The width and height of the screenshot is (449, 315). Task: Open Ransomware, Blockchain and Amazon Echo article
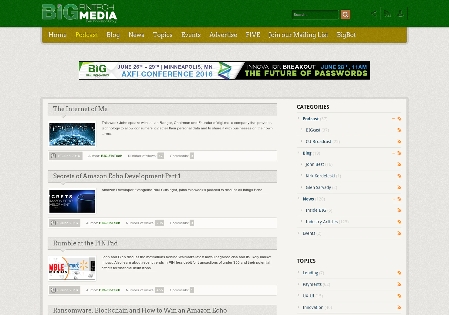coord(140,310)
